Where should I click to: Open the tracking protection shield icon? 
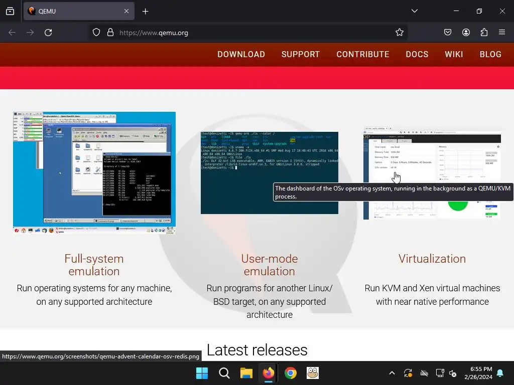coord(96,33)
